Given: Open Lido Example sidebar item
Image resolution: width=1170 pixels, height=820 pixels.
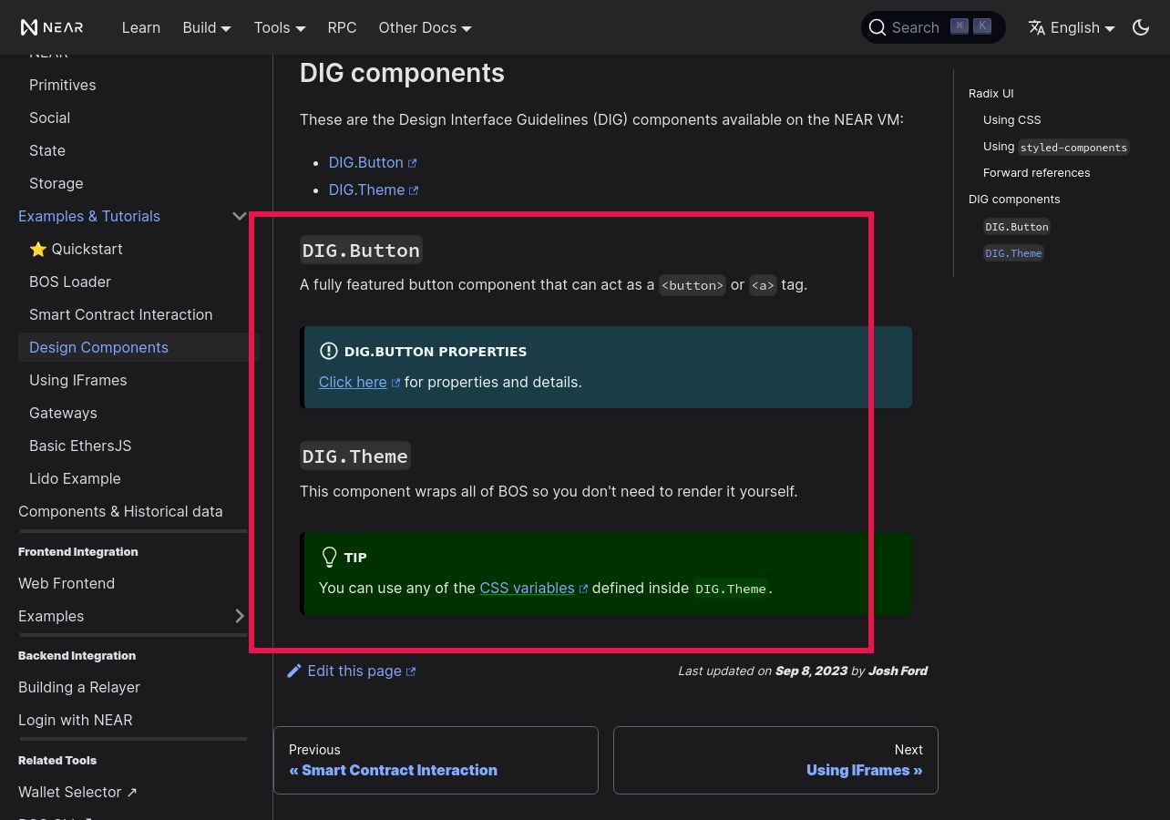Looking at the screenshot, I should (x=75, y=478).
